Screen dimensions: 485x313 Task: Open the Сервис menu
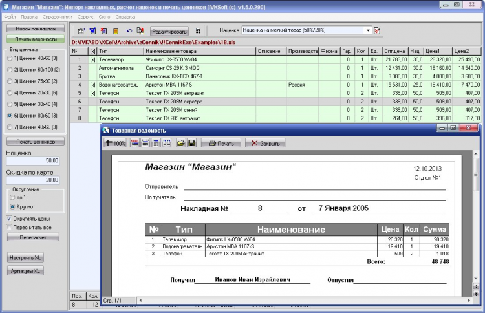84,16
